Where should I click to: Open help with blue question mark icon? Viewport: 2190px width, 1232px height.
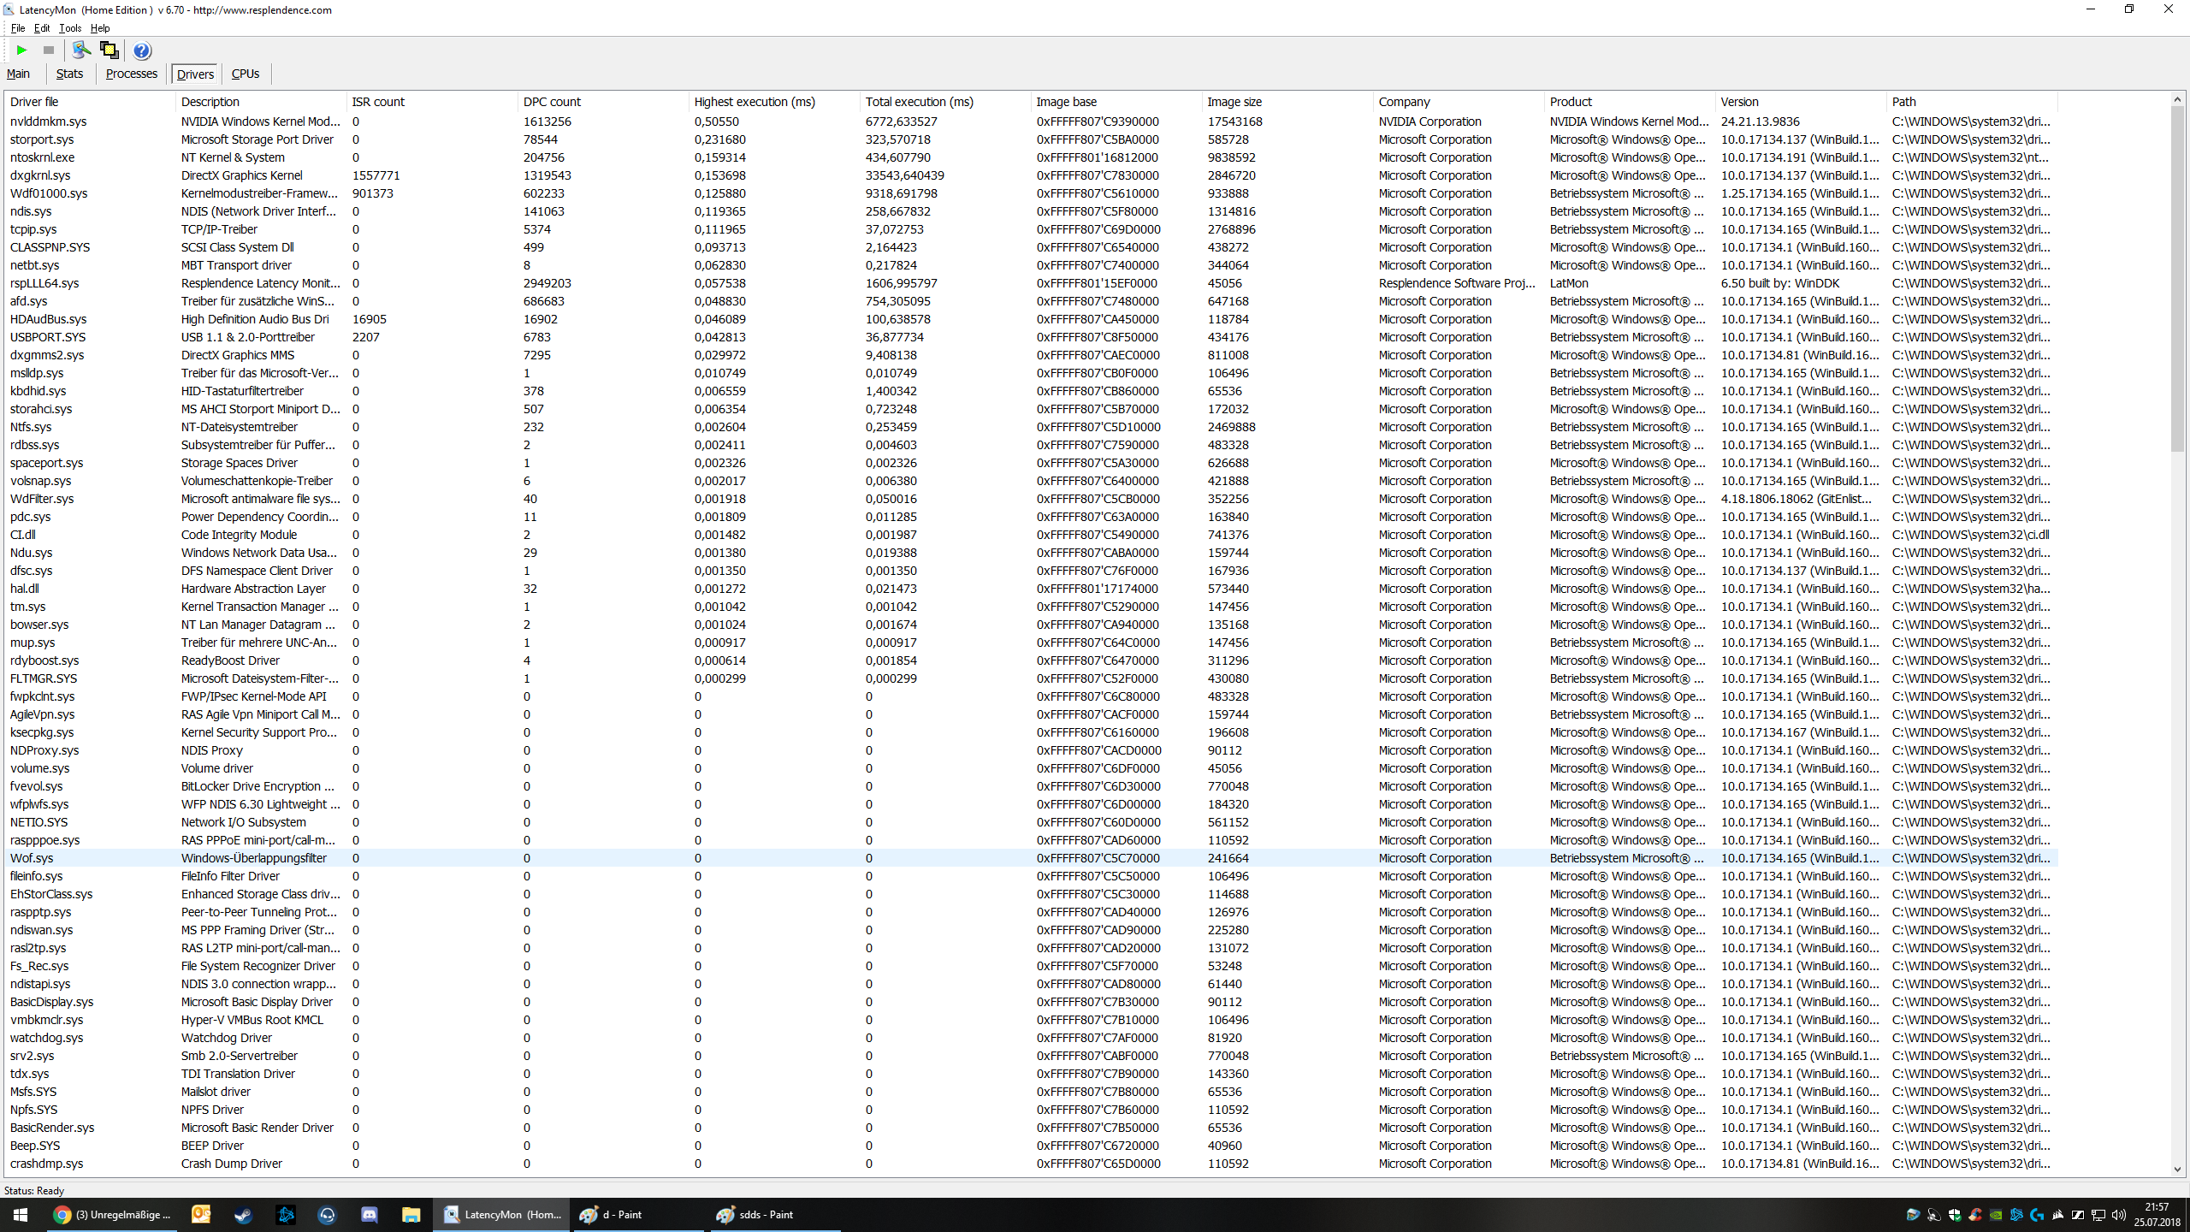point(142,50)
